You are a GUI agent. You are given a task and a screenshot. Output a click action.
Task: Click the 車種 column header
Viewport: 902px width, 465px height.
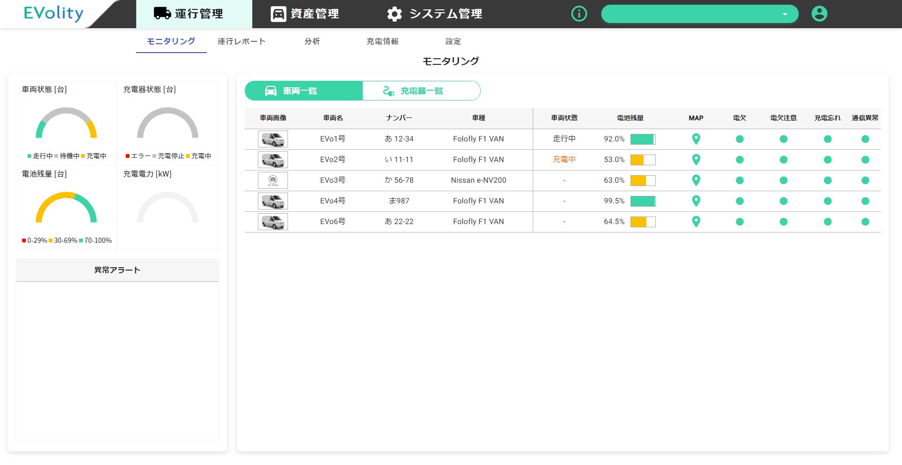pos(478,118)
